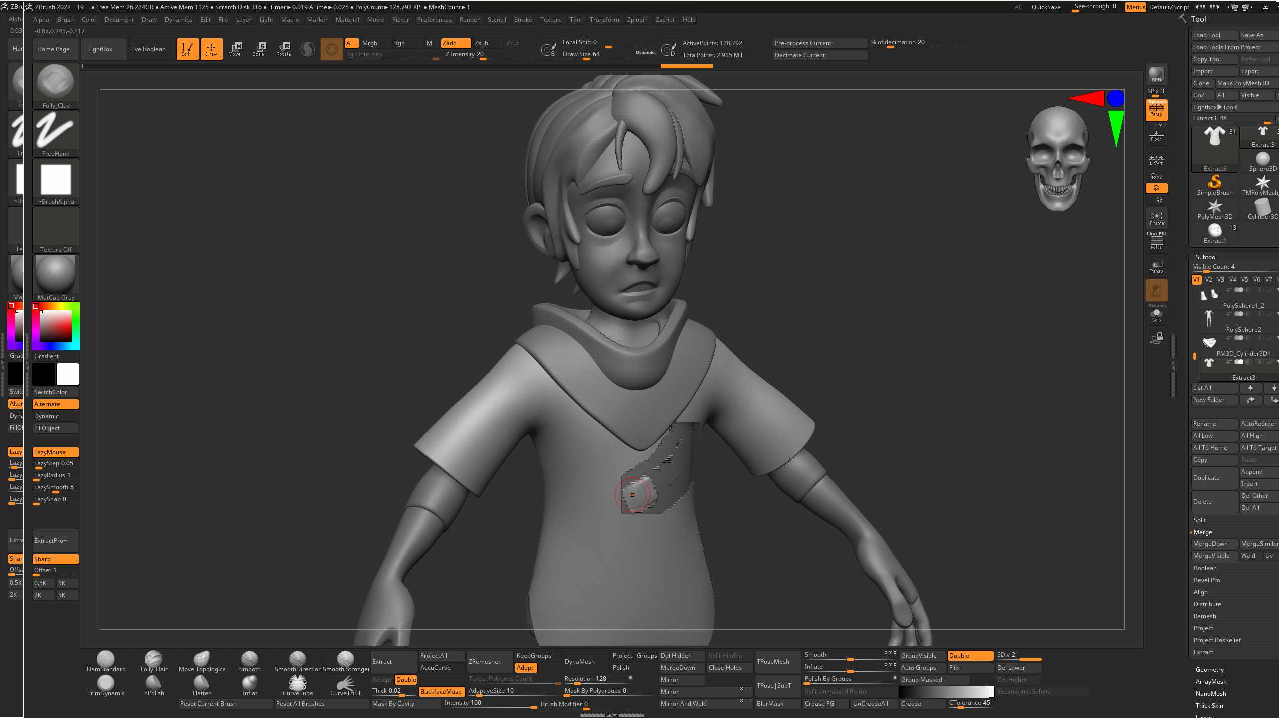The image size is (1279, 718).
Task: Toggle BackfaceMask option
Action: pos(441,691)
